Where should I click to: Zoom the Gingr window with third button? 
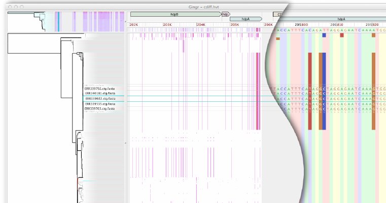click(x=22, y=7)
